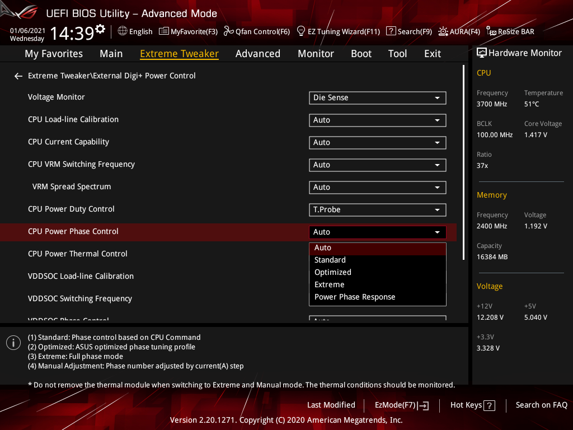Launch EZ Tuning Wizard bulb icon

point(300,31)
